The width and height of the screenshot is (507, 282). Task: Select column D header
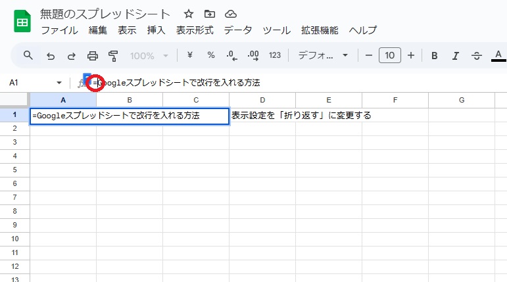coord(262,101)
